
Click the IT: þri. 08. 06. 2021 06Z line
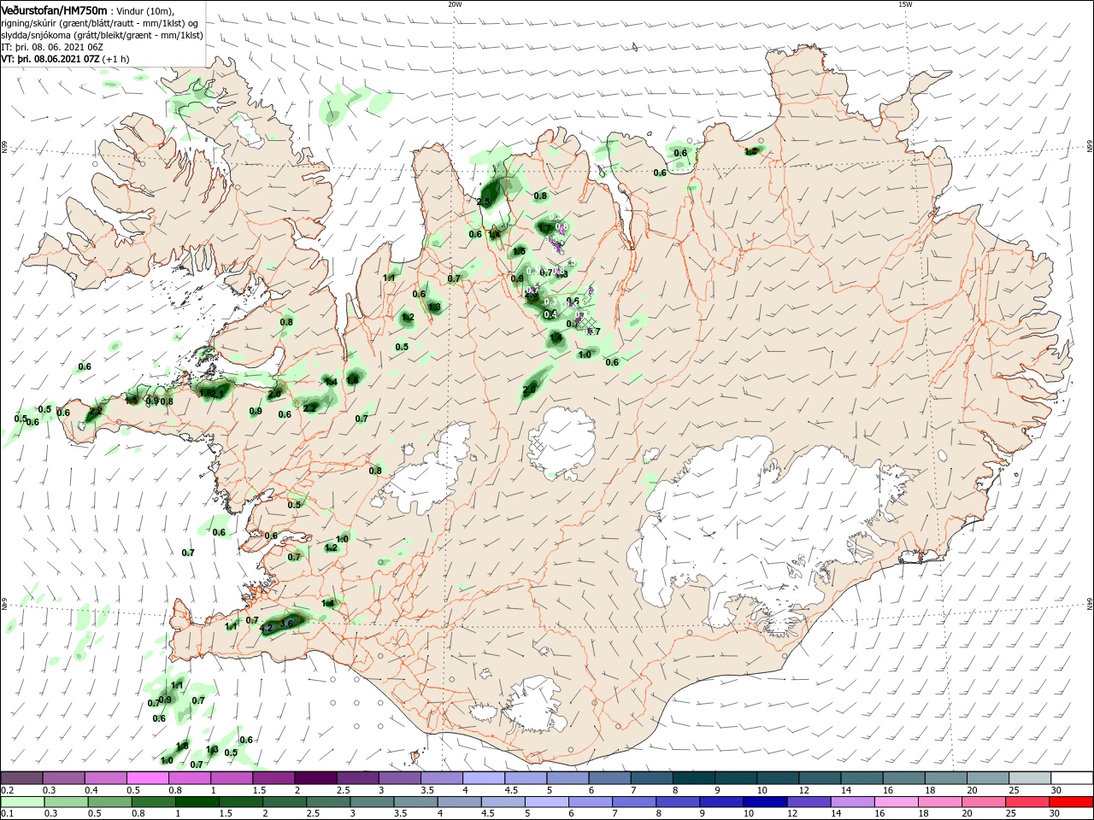tap(52, 47)
